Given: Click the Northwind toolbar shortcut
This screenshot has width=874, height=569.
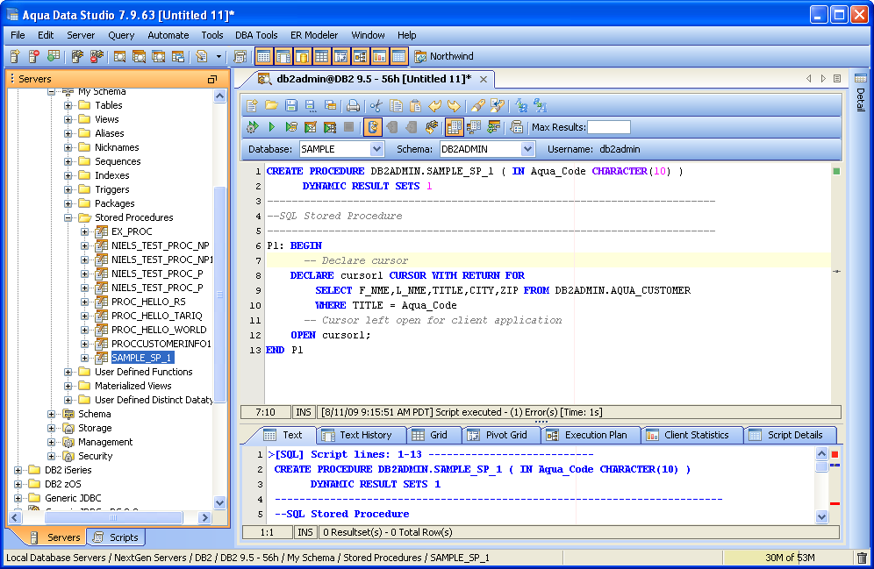Looking at the screenshot, I should [x=444, y=56].
